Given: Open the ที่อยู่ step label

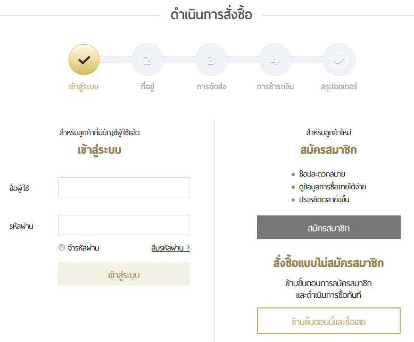Looking at the screenshot, I should click(x=147, y=86).
